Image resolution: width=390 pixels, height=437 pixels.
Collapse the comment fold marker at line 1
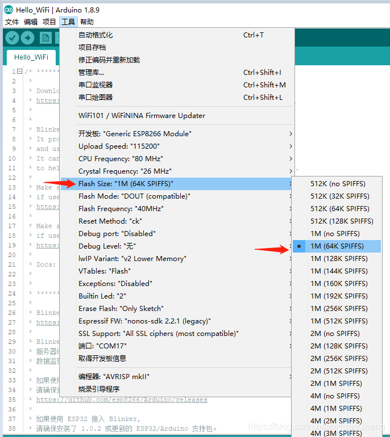pos(19,72)
